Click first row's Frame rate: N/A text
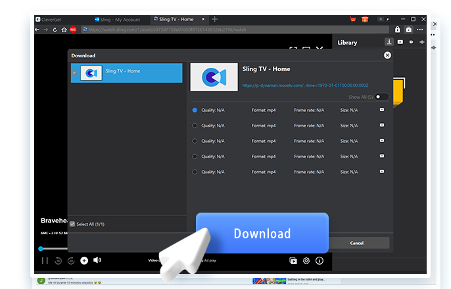The image size is (451, 289). (309, 110)
